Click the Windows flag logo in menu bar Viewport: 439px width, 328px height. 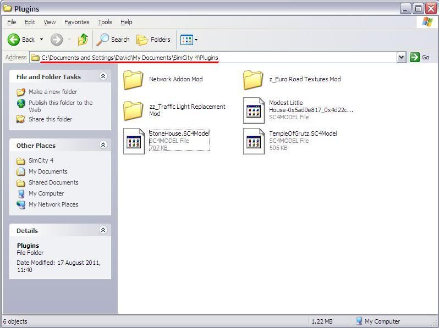click(427, 21)
